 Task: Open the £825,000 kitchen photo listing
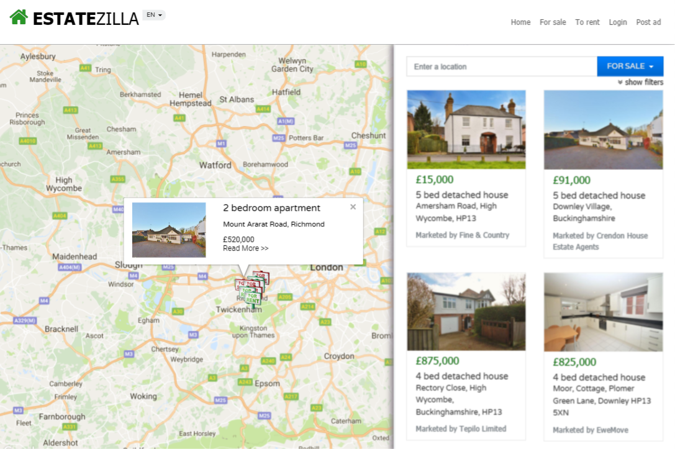pyautogui.click(x=603, y=312)
